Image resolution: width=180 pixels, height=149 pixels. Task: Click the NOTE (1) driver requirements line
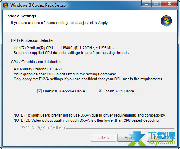[89, 115]
